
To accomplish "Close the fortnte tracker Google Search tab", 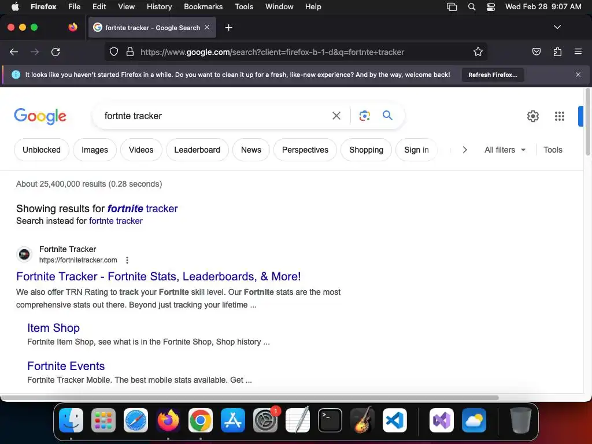I will [207, 28].
